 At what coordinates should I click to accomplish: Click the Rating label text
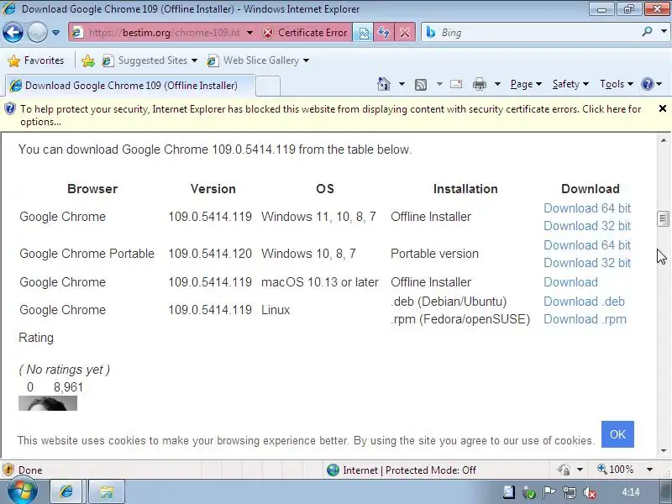36,338
